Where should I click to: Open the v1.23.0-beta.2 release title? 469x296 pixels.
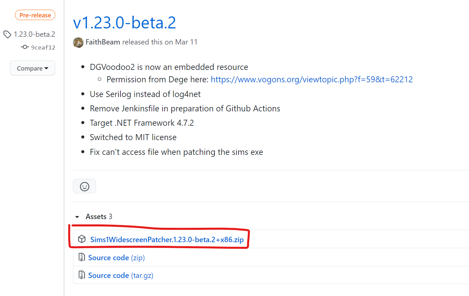(x=124, y=23)
